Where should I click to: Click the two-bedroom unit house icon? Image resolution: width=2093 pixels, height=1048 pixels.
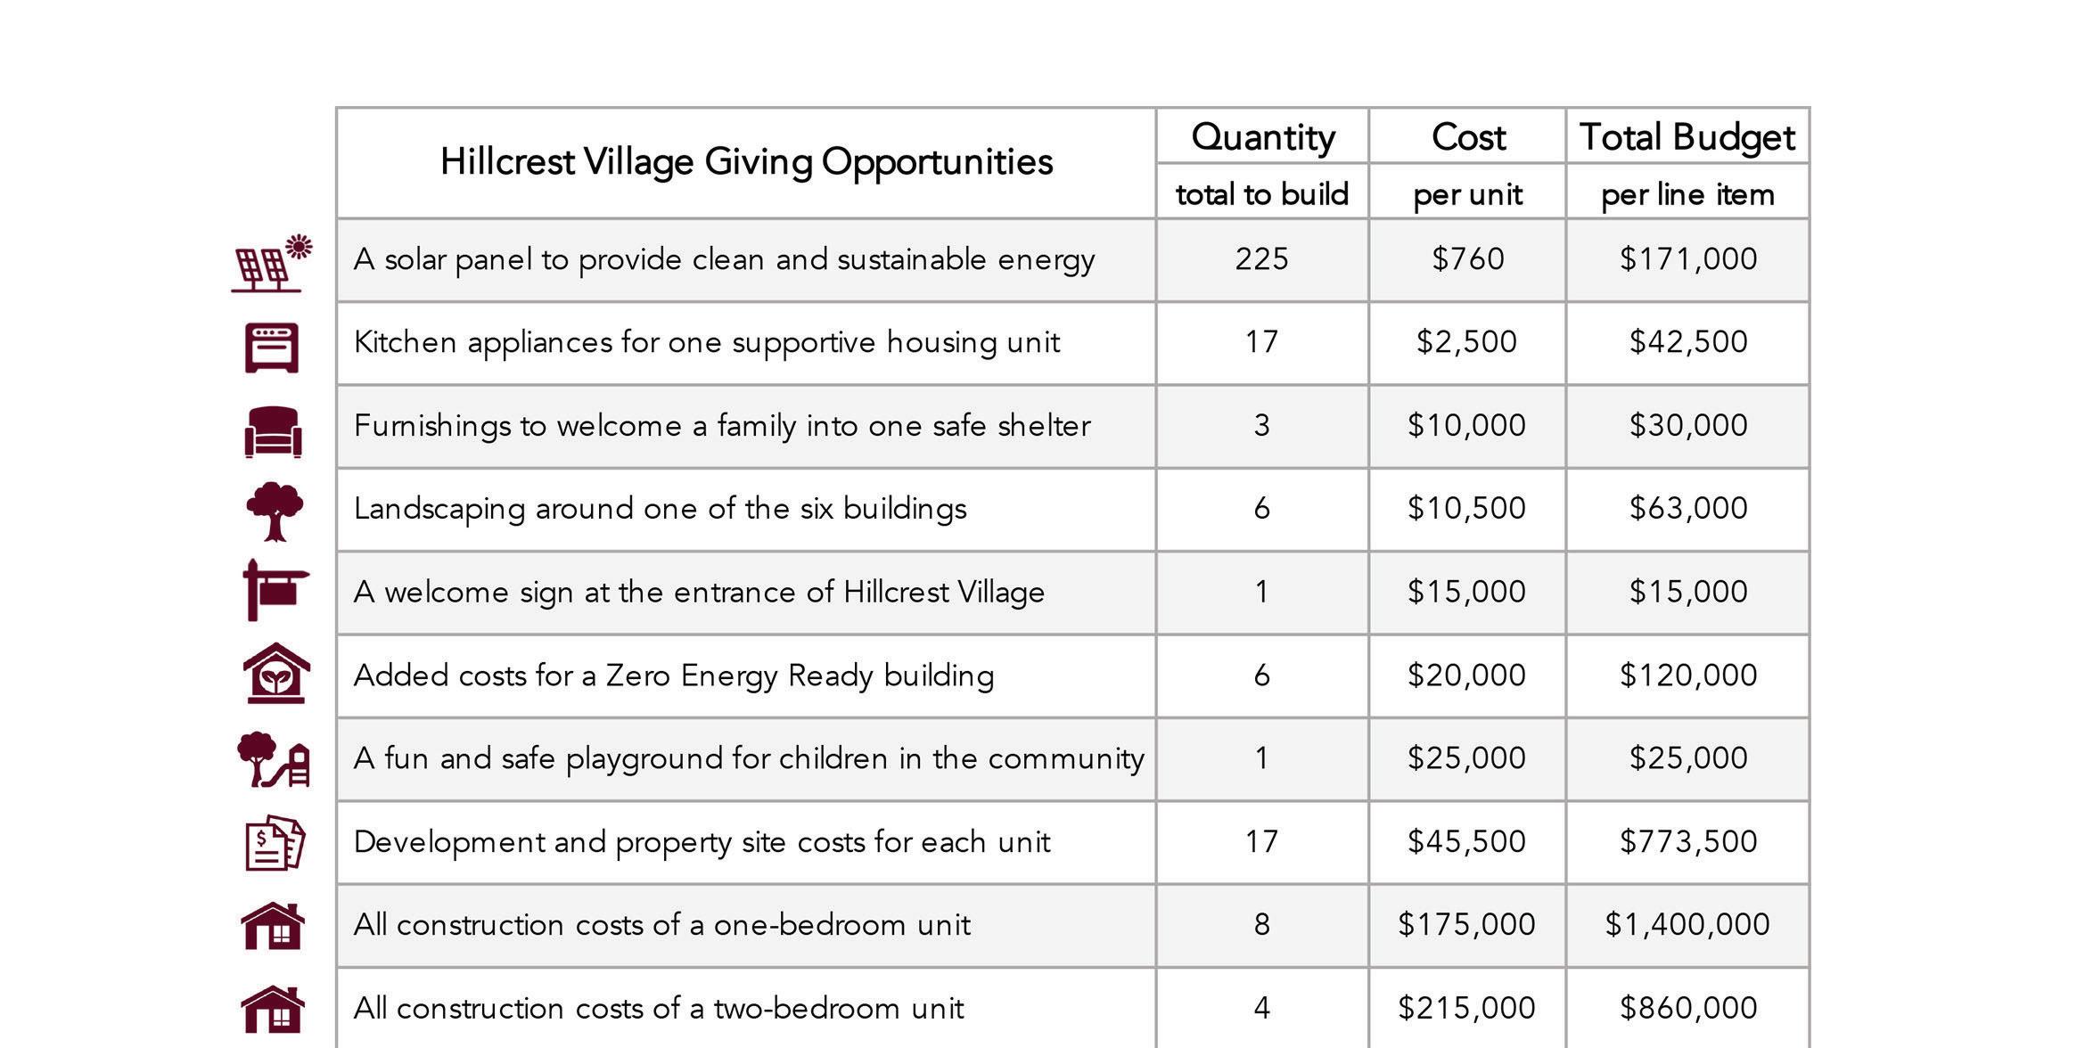tap(273, 1010)
